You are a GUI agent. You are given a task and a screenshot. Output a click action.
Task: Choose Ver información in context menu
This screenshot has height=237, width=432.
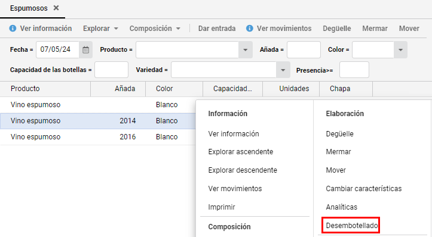point(234,134)
